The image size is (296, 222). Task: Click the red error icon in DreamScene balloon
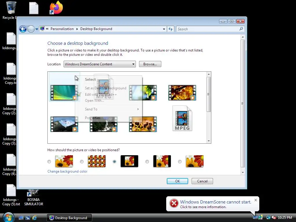pos(174,203)
